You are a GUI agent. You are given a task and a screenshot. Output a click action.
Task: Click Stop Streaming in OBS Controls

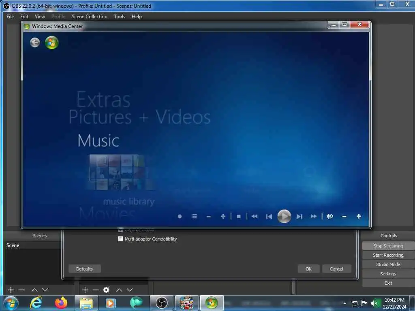point(388,246)
